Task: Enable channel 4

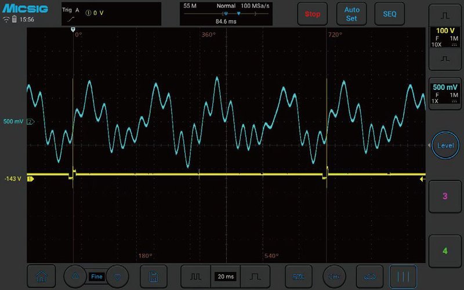Action: (x=445, y=251)
